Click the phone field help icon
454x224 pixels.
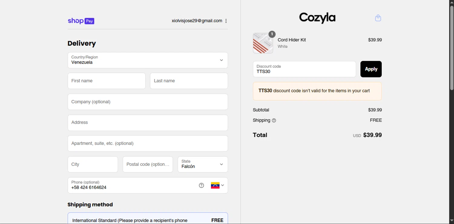(201, 185)
